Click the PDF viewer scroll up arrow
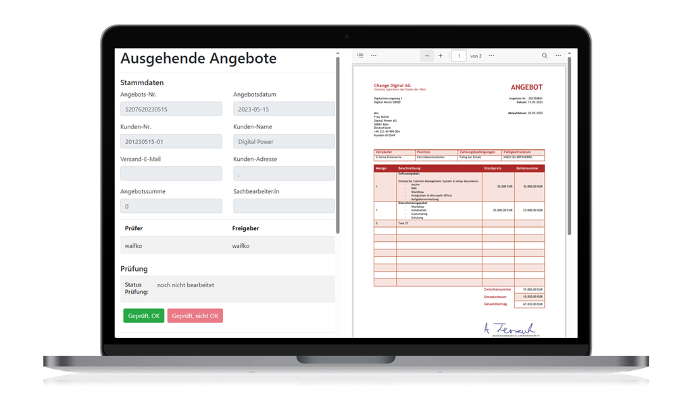This screenshot has height=398, width=692. pyautogui.click(x=569, y=53)
